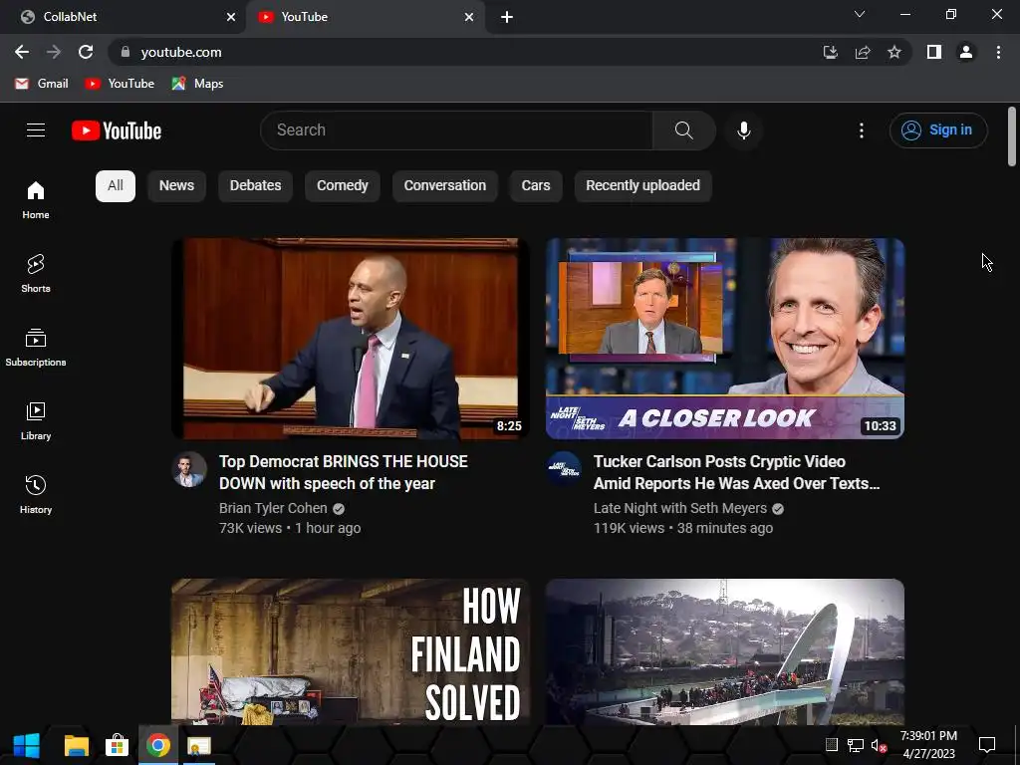Click the search magnifier button

click(683, 130)
